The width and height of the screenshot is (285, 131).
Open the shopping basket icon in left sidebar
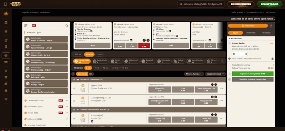tap(6, 90)
